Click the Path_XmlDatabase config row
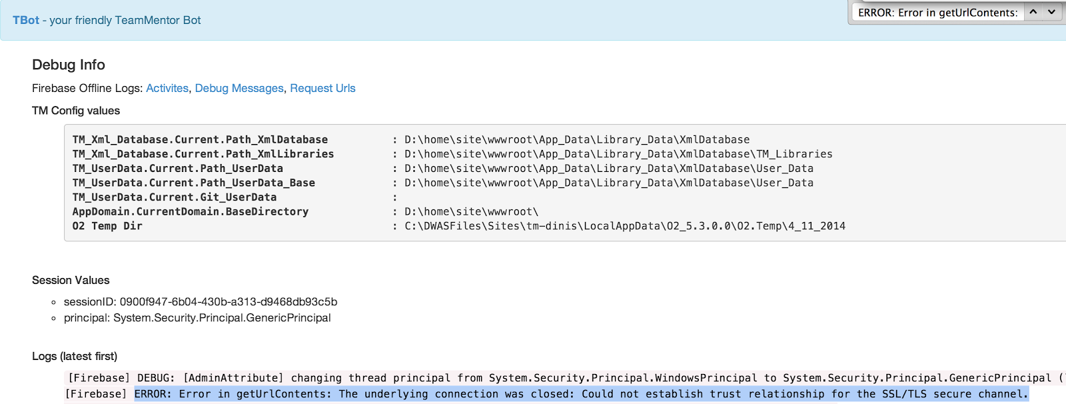1066x404 pixels. pos(411,139)
